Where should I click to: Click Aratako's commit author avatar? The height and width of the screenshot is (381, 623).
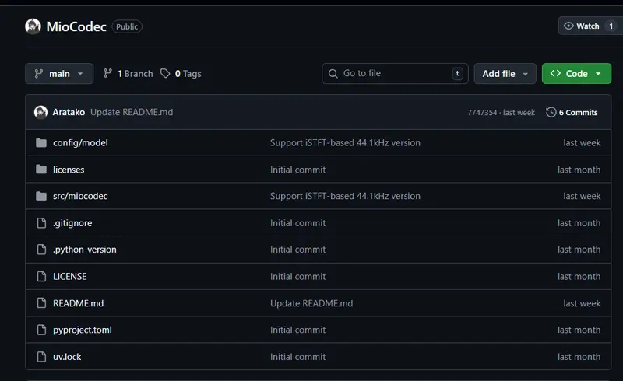tap(41, 112)
